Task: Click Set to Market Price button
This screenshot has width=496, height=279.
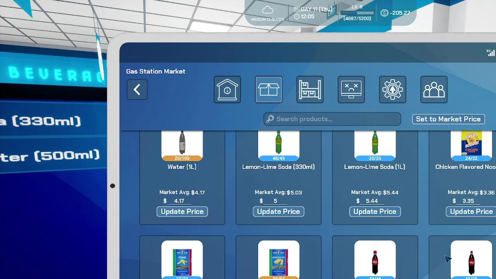Action: 448,119
